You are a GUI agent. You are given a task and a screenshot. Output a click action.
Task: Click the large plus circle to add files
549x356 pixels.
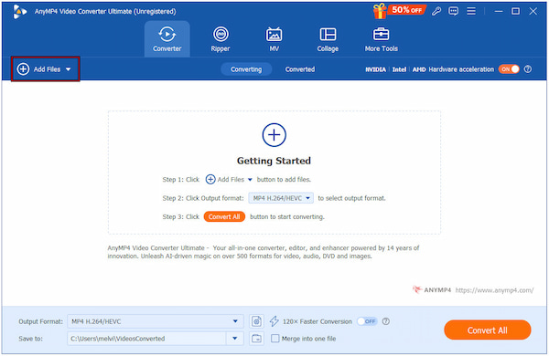pos(274,135)
